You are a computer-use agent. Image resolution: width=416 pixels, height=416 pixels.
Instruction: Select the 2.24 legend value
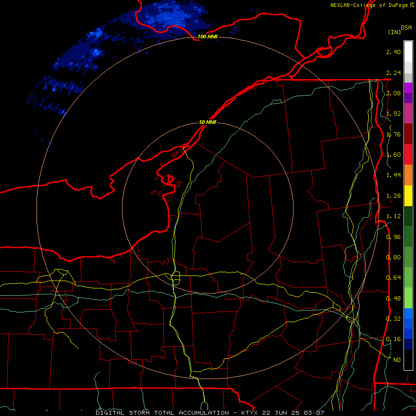(393, 73)
